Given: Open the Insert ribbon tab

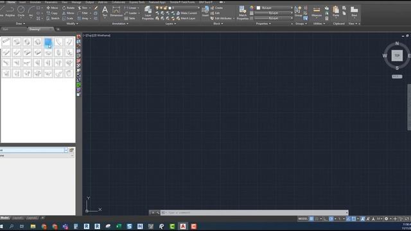Looking at the screenshot, I should point(22,2).
